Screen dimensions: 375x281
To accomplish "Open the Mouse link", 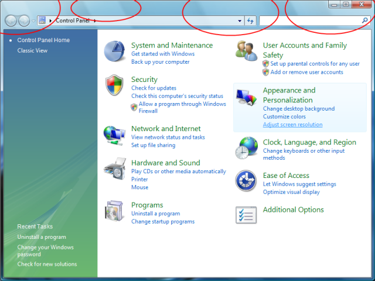I will pos(139,187).
